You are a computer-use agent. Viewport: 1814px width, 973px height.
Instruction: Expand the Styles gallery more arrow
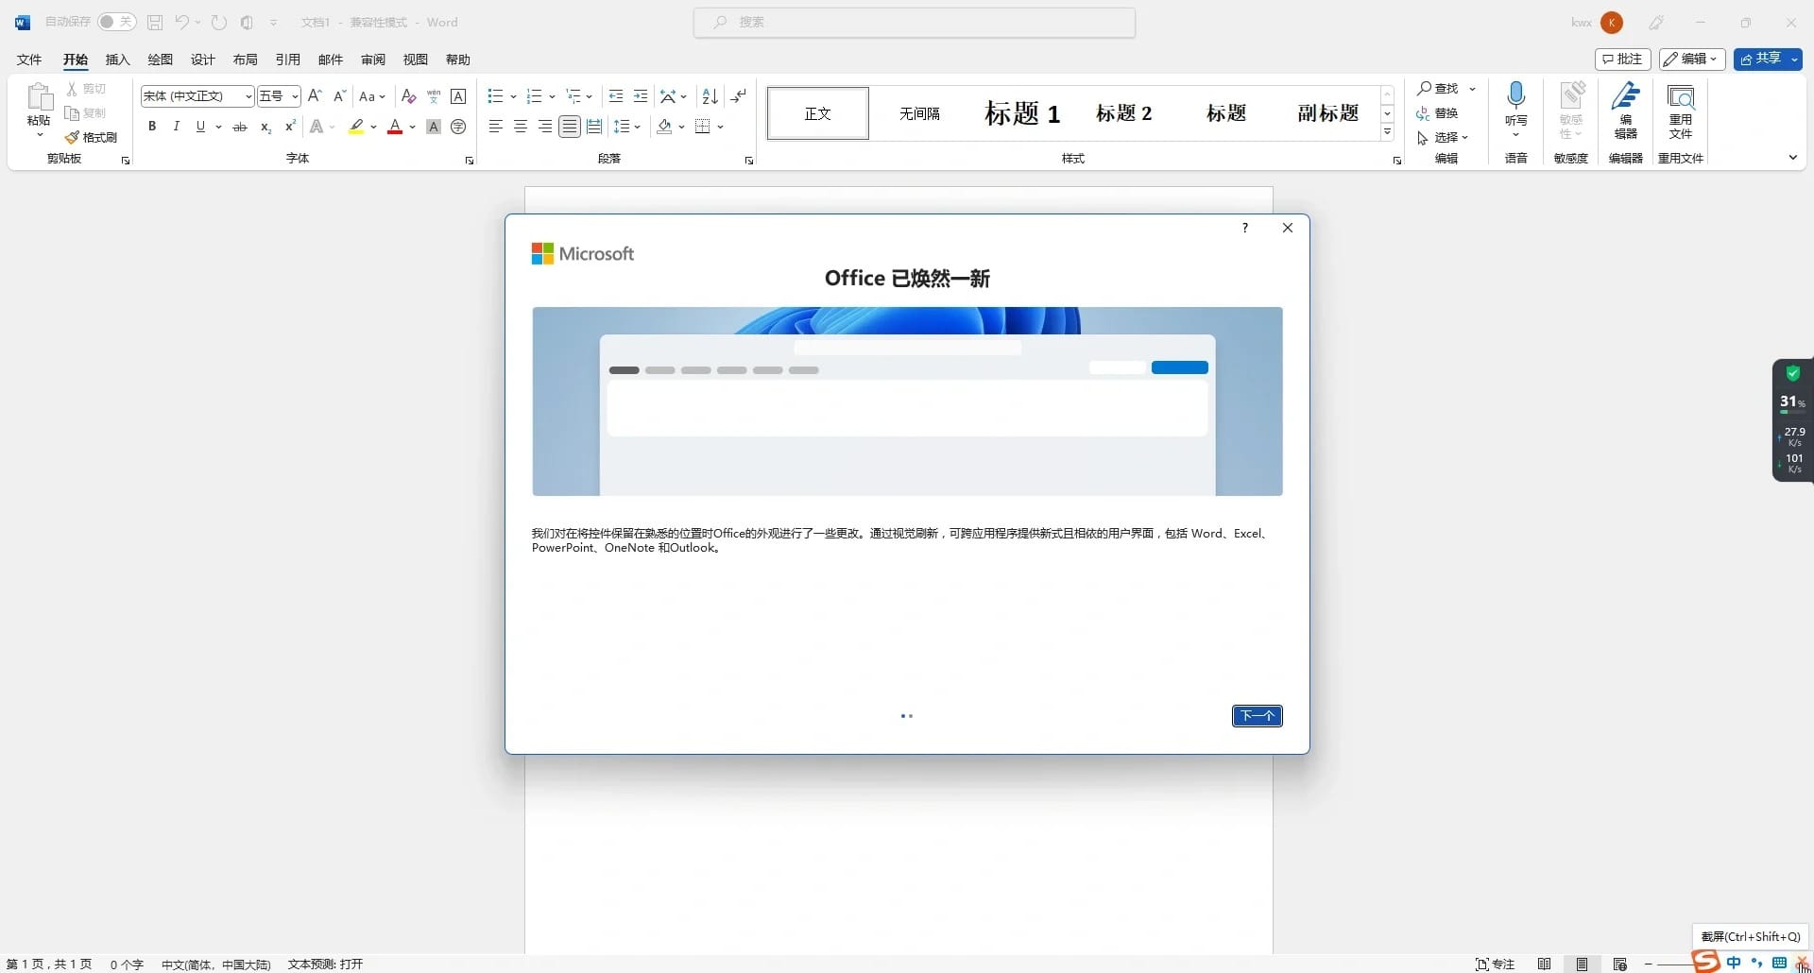(1387, 132)
